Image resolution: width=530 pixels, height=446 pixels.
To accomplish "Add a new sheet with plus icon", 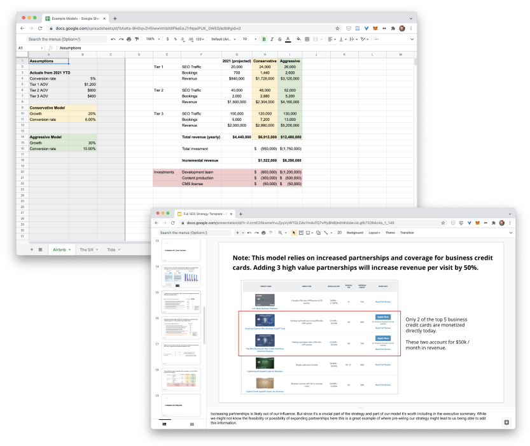I will 32,249.
